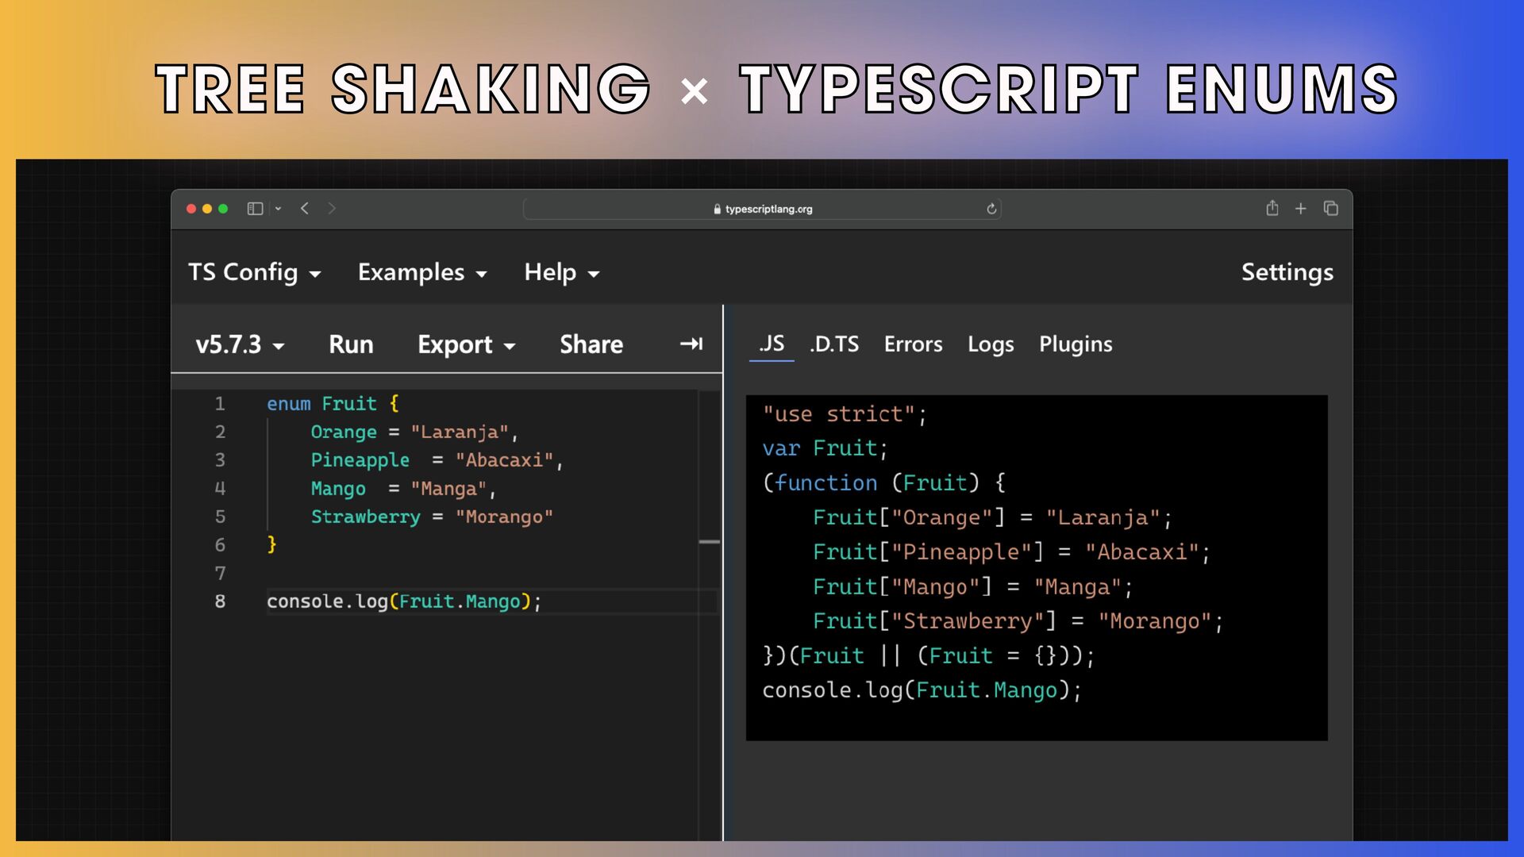This screenshot has width=1524, height=857.
Task: Expand the Help menu
Action: [x=562, y=272]
